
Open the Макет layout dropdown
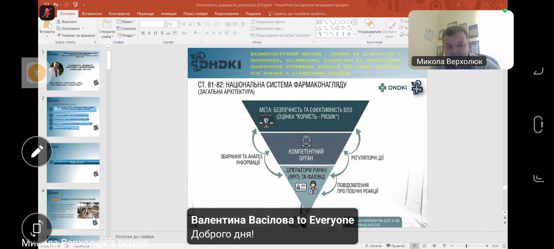tap(126, 22)
